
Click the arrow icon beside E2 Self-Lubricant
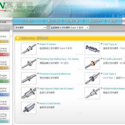tap(102, 59)
